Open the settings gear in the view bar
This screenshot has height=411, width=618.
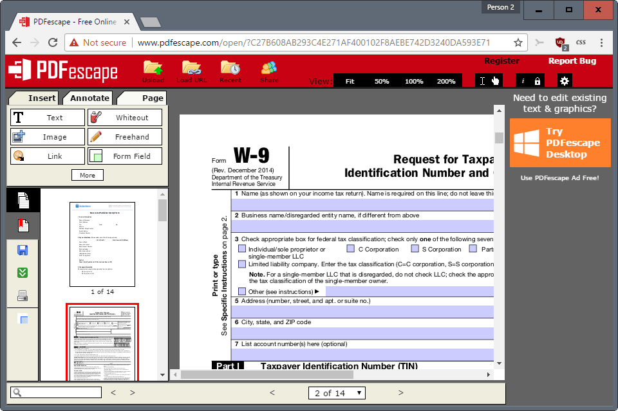(564, 80)
